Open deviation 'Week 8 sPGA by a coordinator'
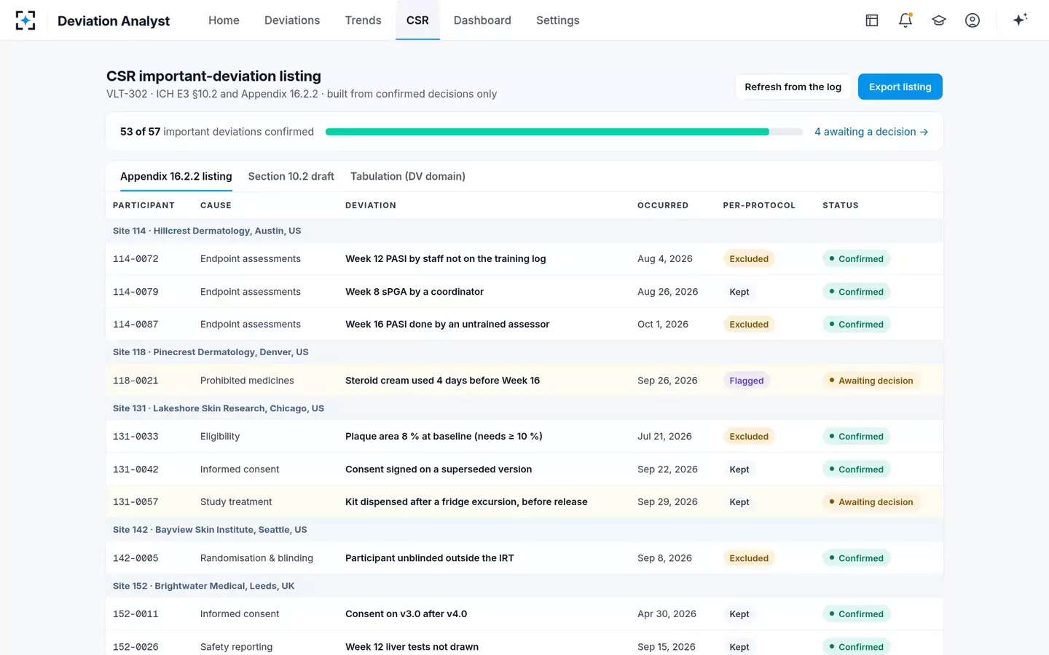This screenshot has height=655, width=1049. [415, 292]
